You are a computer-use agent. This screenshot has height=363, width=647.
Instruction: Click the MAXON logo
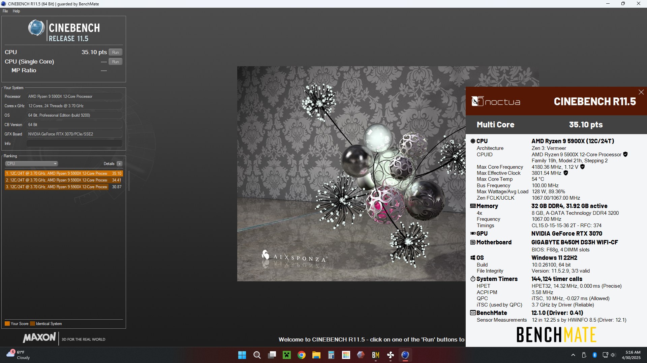click(39, 337)
